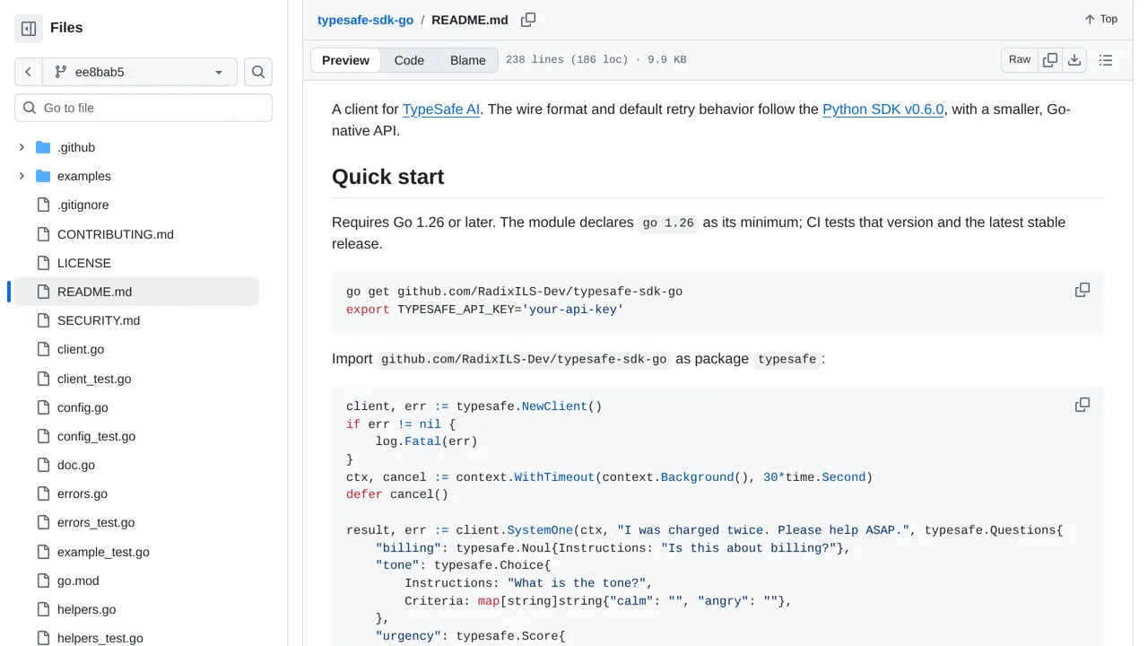Copy raw file contents icon
This screenshot has width=1148, height=646.
1050,60
